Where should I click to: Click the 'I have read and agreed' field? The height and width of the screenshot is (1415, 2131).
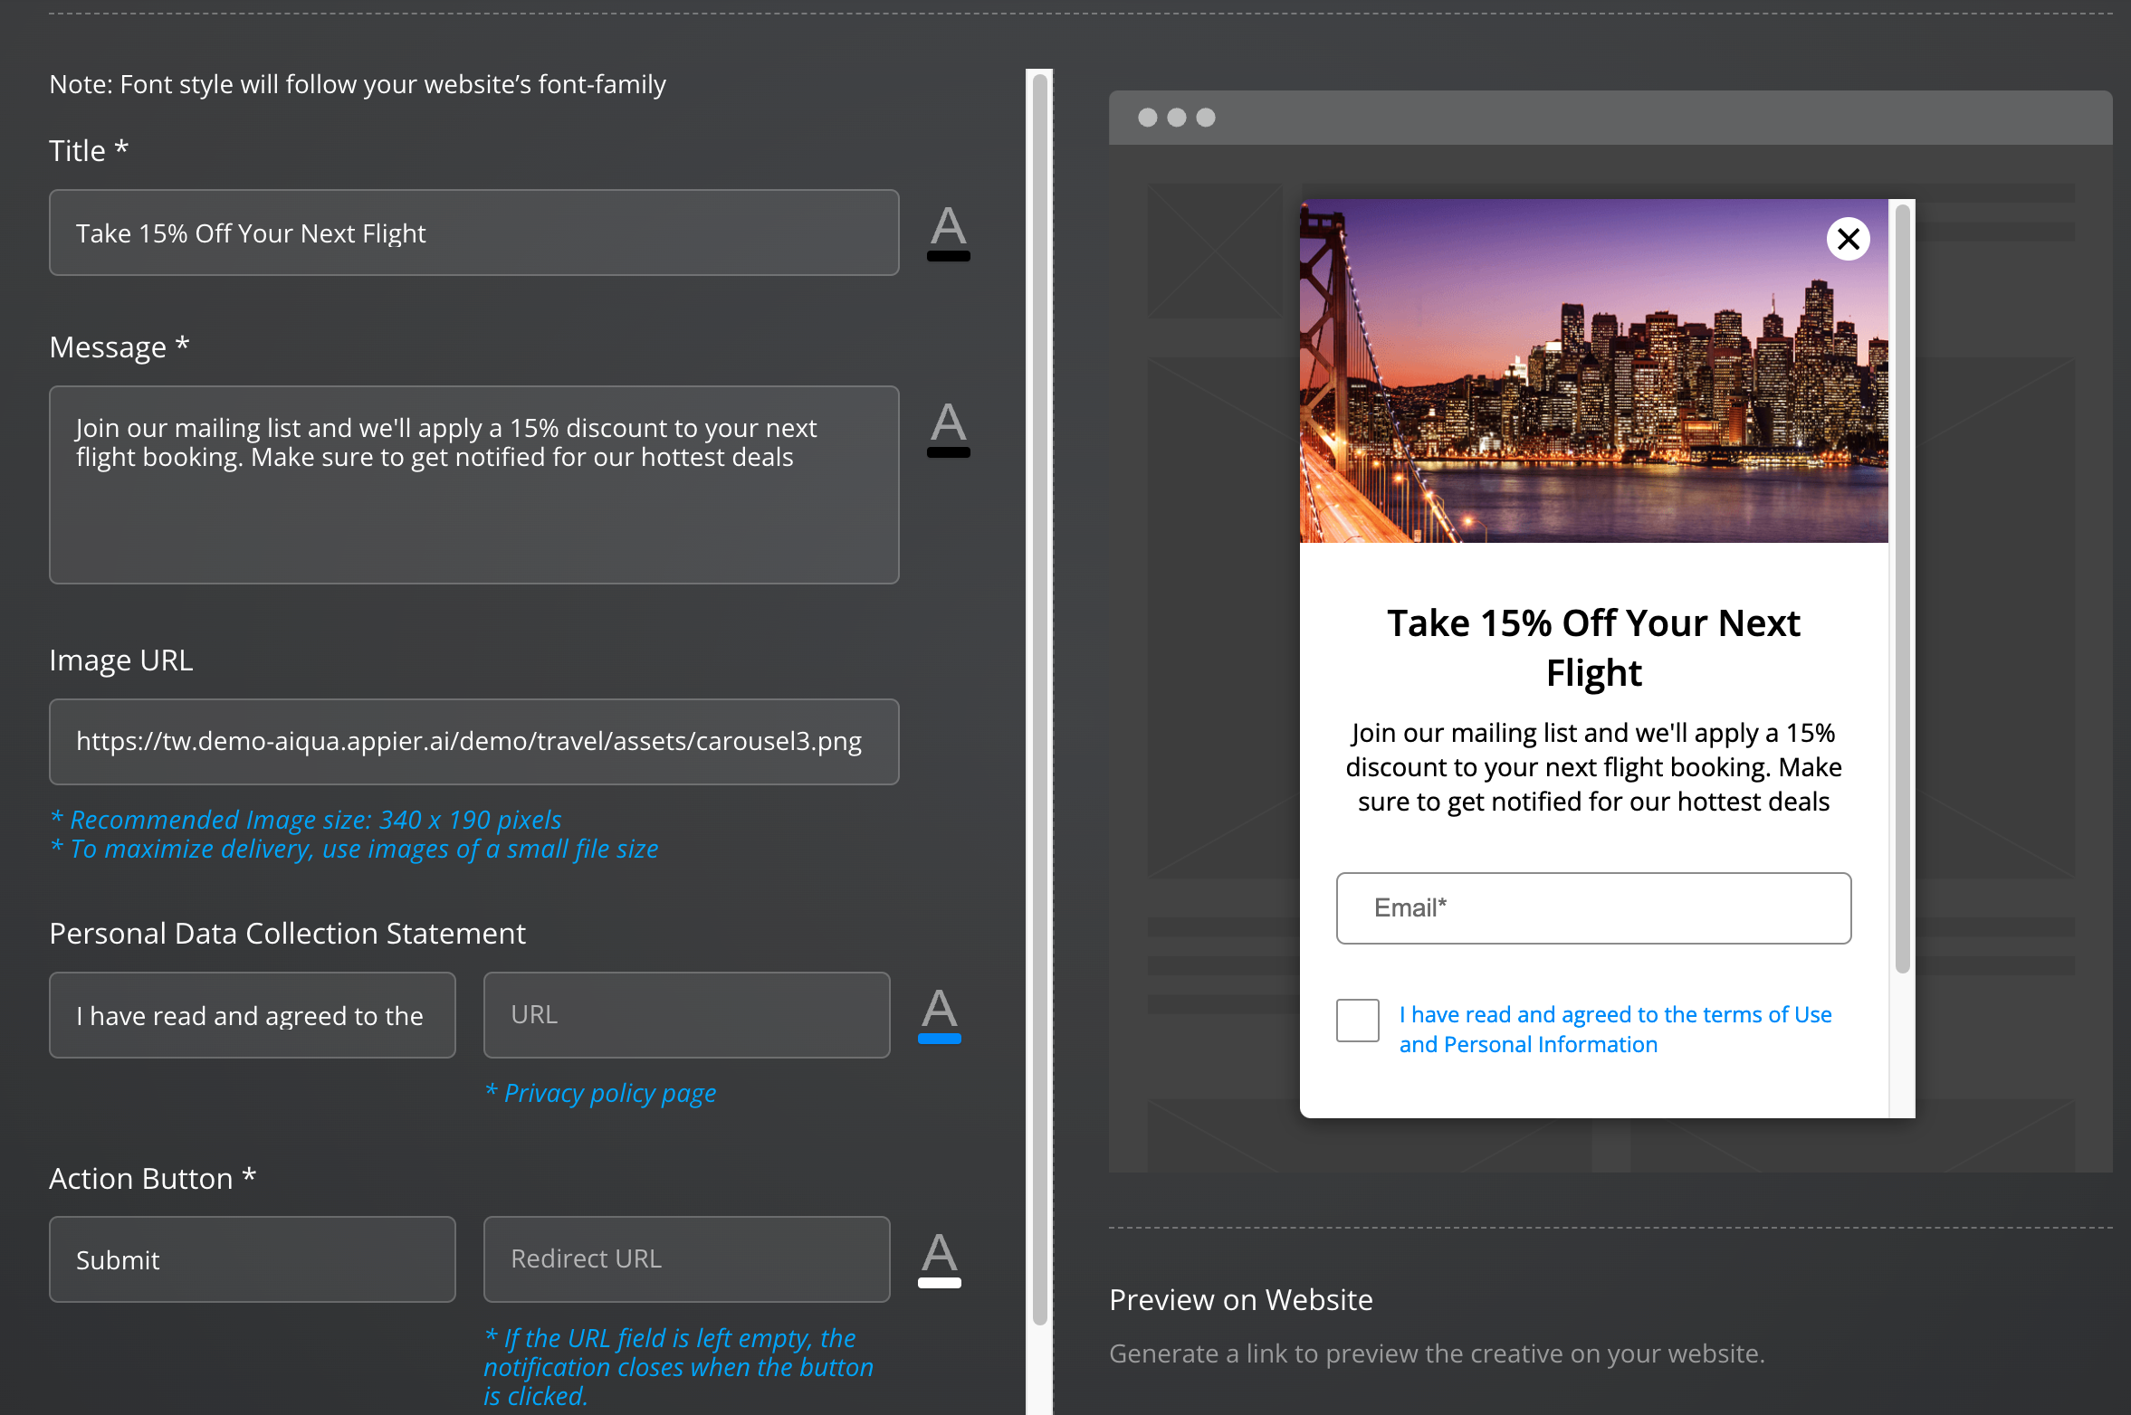[252, 1015]
